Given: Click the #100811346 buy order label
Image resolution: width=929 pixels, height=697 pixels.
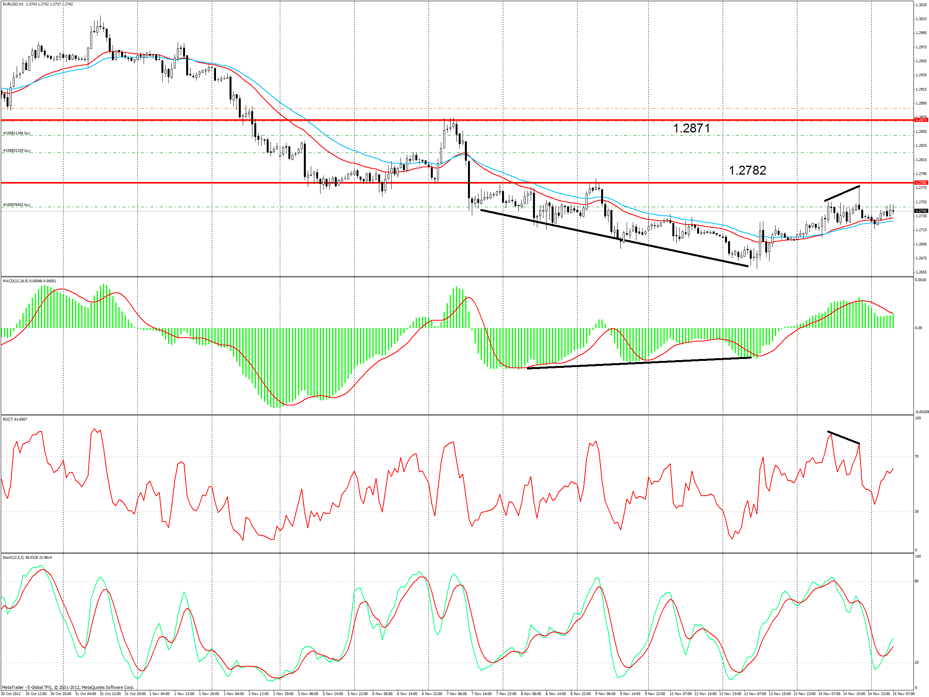Looking at the screenshot, I should tap(17, 133).
